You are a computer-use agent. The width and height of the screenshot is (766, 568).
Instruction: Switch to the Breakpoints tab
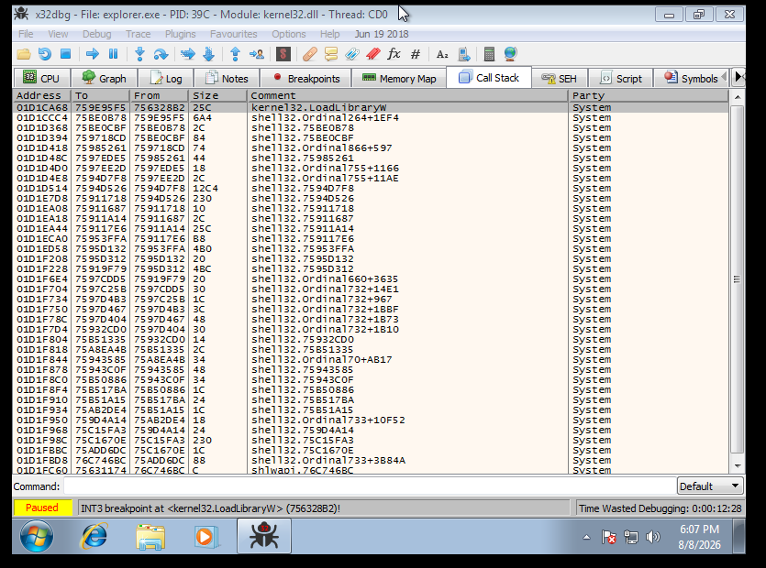tap(305, 79)
